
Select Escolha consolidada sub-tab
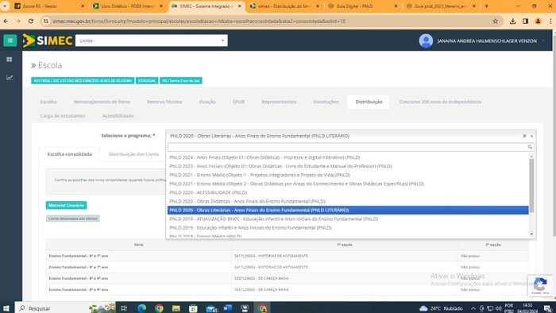coord(70,154)
